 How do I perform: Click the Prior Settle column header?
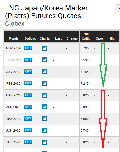pyautogui.click(x=86, y=36)
